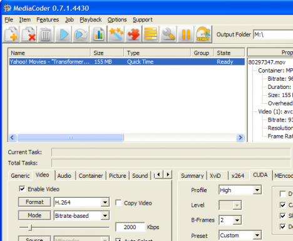Switch to the Audio tab
Viewport: 293px width, 241px height.
64,176
